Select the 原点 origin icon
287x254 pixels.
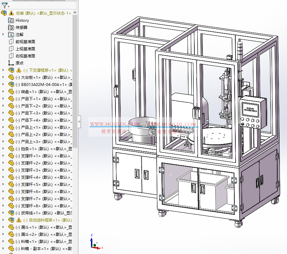(11, 63)
